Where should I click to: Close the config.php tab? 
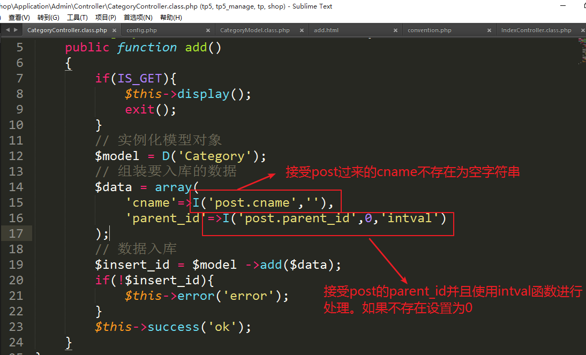(x=208, y=31)
